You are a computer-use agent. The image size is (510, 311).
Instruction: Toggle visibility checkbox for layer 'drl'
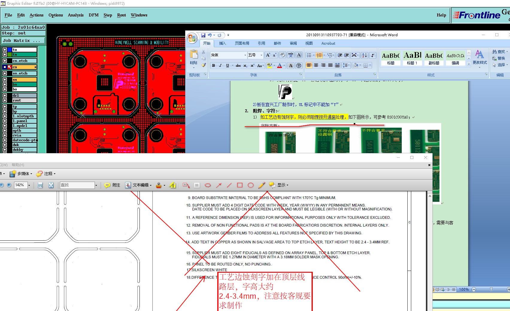(x=5, y=95)
